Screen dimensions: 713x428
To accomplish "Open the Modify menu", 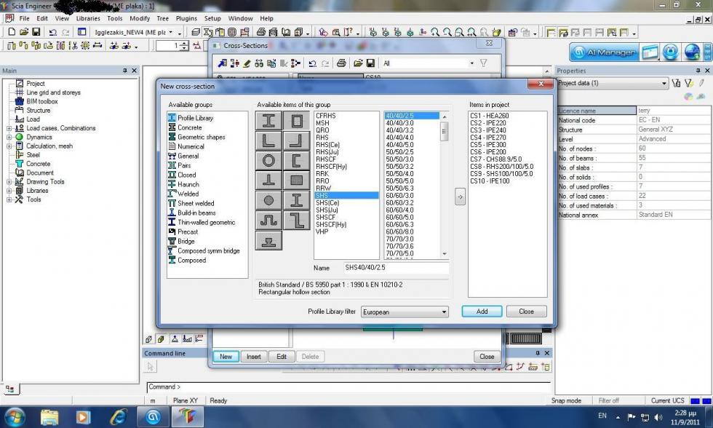I will click(140, 19).
